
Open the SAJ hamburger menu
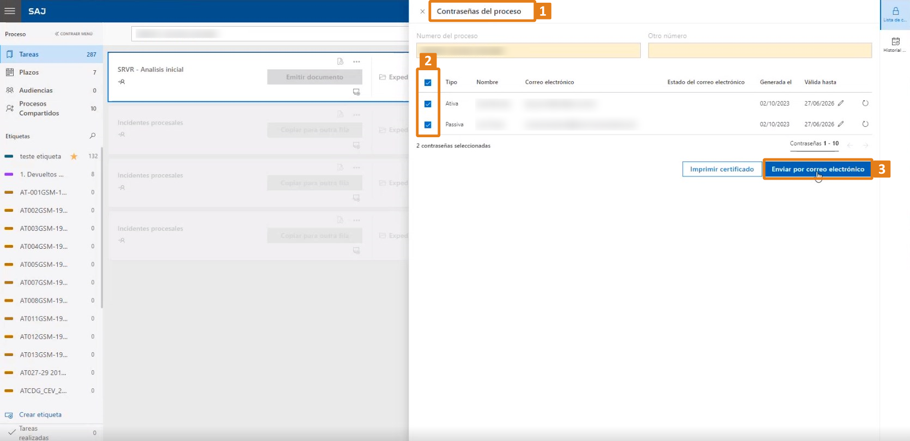(10, 11)
